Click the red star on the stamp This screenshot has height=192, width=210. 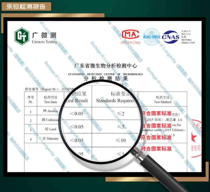[194, 137]
